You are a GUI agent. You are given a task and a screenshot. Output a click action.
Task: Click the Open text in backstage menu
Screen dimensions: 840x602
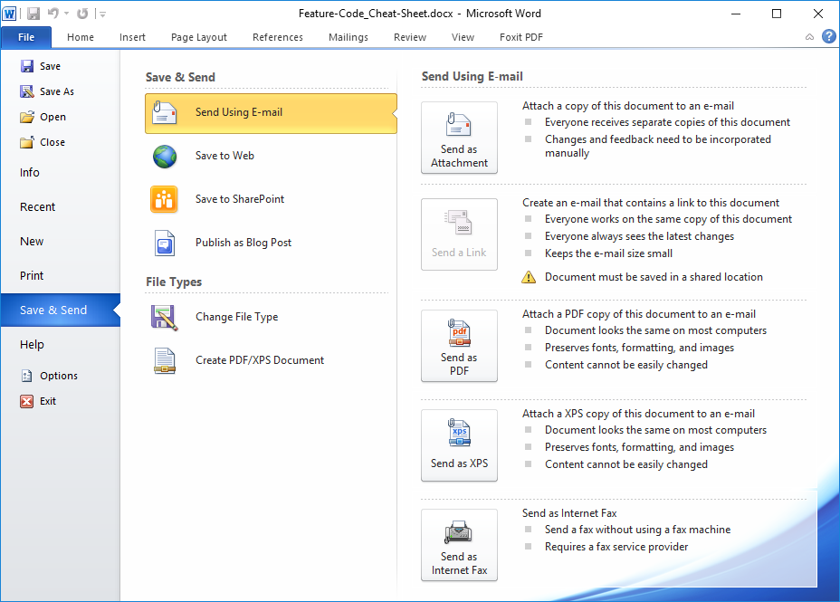[52, 117]
